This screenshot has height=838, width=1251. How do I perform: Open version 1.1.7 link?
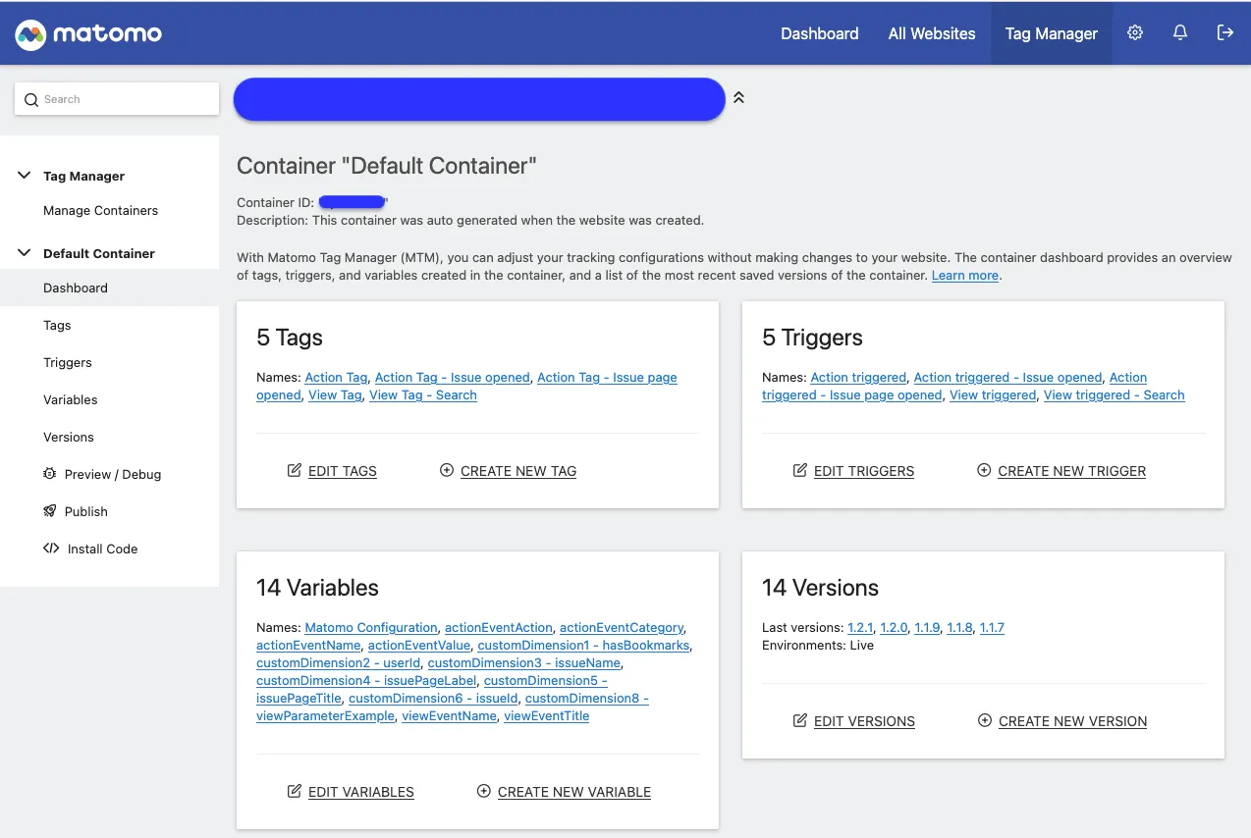pyautogui.click(x=992, y=627)
